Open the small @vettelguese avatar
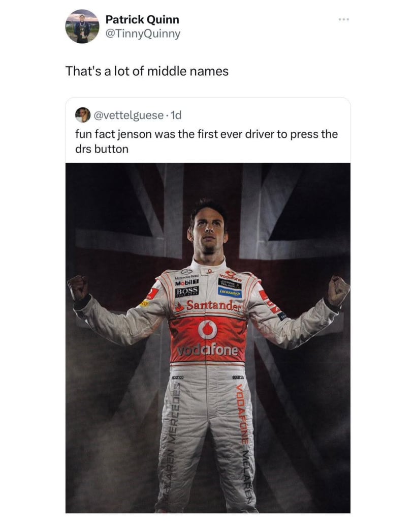This screenshot has width=416, height=521. [83, 115]
